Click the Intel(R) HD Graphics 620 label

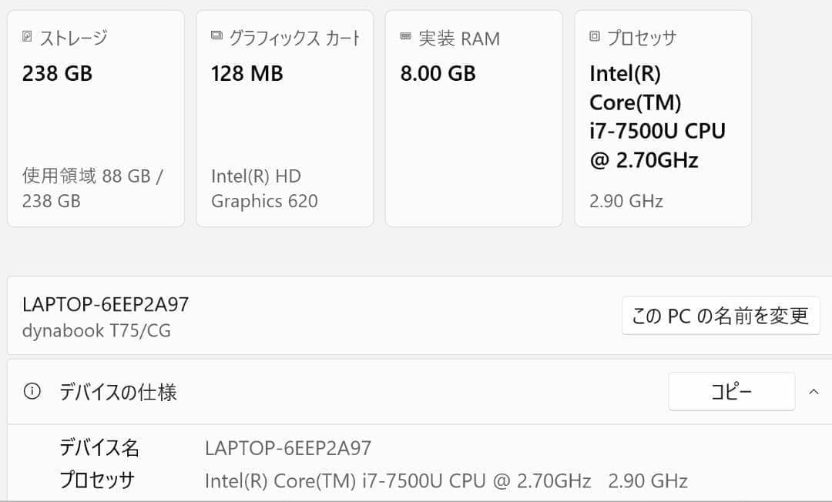point(257,188)
